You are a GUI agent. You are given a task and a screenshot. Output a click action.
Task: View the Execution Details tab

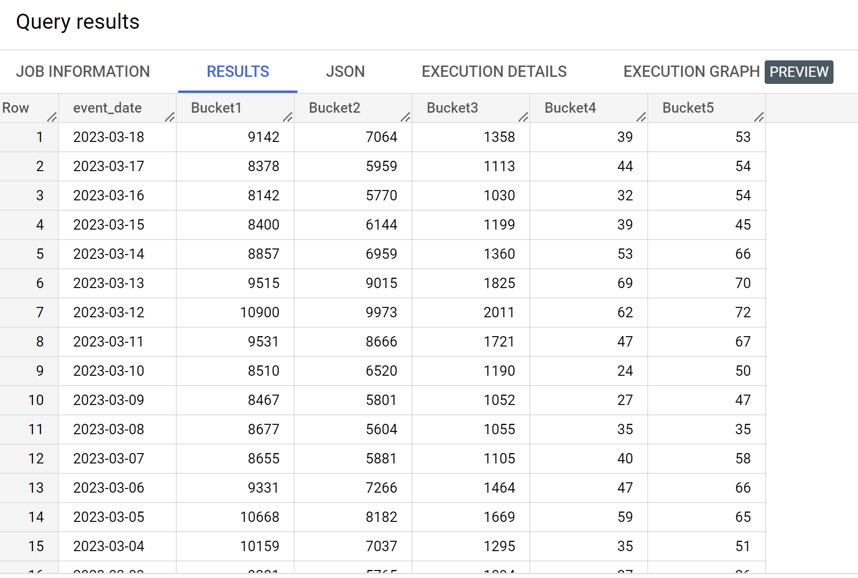494,72
